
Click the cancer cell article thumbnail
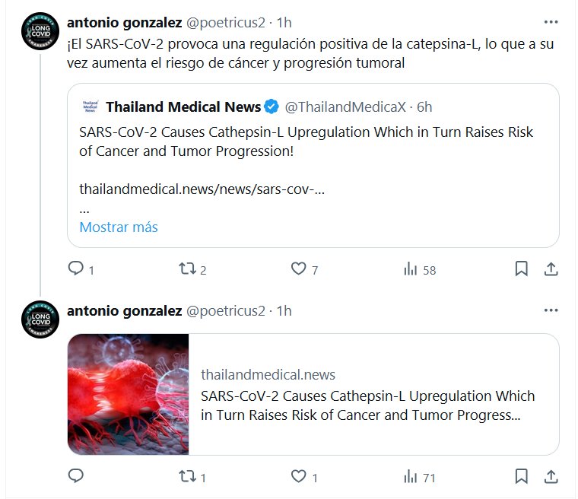(x=129, y=394)
